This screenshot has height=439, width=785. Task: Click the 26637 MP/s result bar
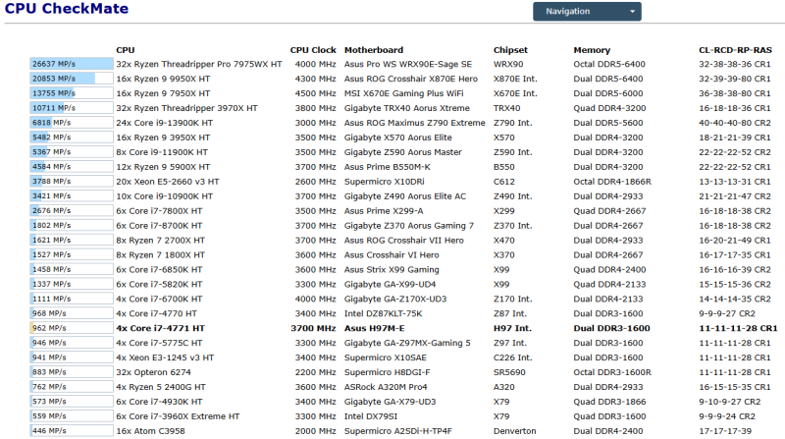(72, 64)
